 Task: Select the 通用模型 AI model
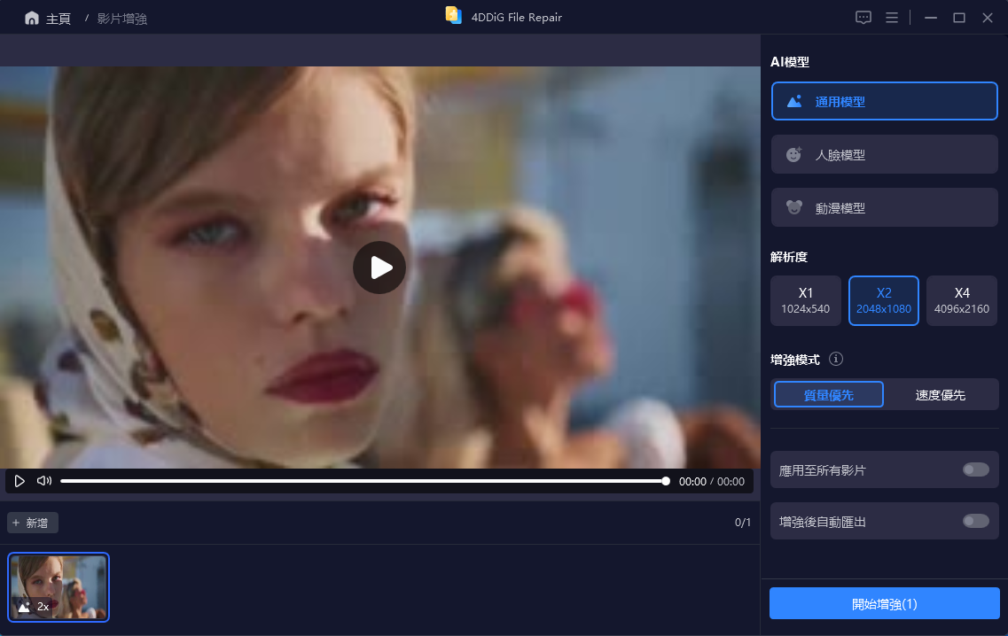point(883,100)
